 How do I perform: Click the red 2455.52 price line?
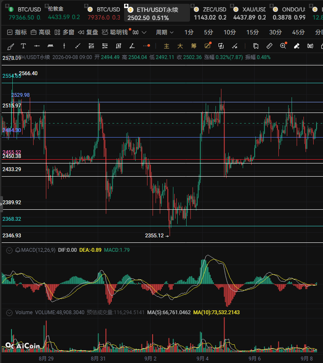162,160
